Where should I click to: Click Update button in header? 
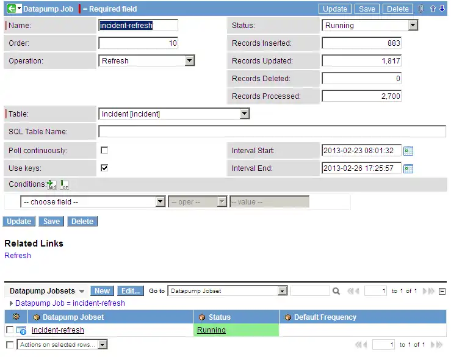tap(335, 9)
